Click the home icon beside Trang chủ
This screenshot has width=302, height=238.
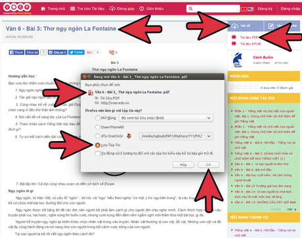click(x=43, y=9)
